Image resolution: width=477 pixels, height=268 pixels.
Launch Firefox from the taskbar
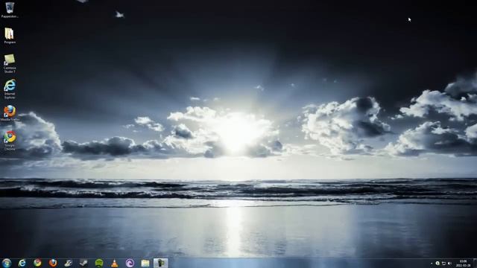[53, 263]
